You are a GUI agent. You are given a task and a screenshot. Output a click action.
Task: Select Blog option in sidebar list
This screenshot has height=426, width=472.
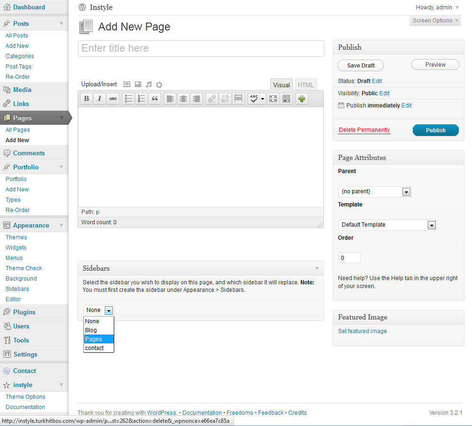[x=99, y=330]
